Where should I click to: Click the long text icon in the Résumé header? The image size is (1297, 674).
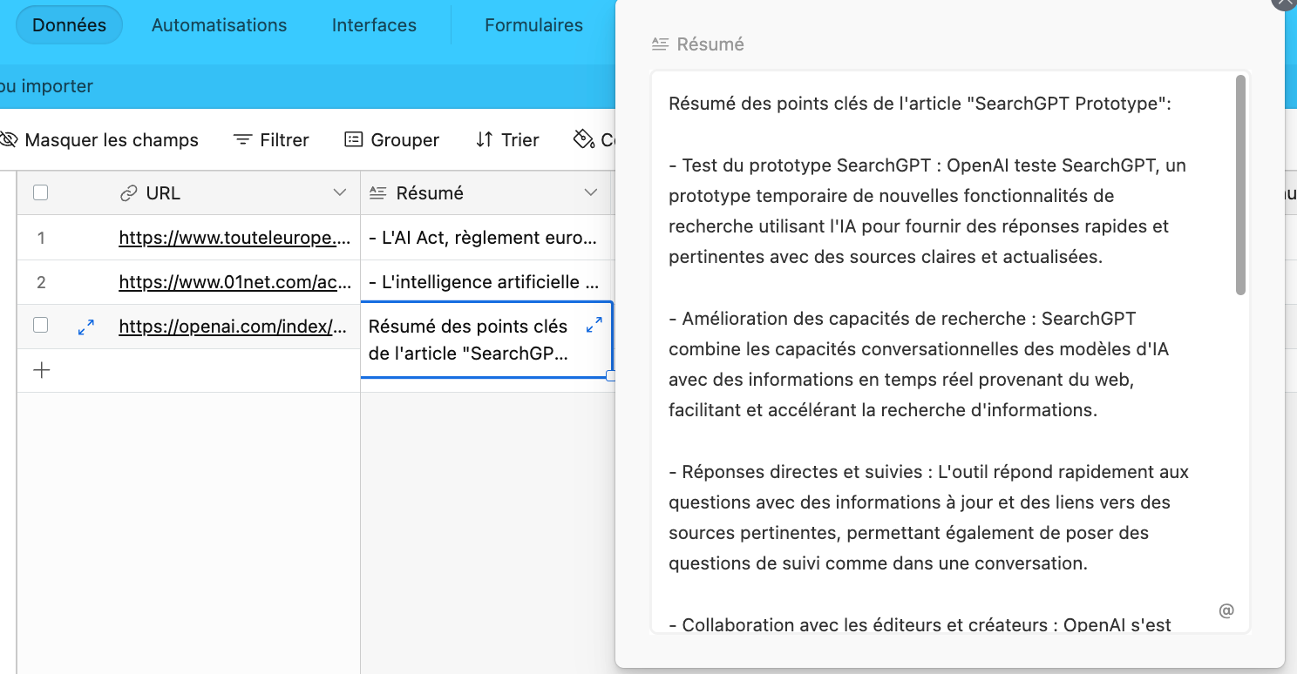click(378, 193)
